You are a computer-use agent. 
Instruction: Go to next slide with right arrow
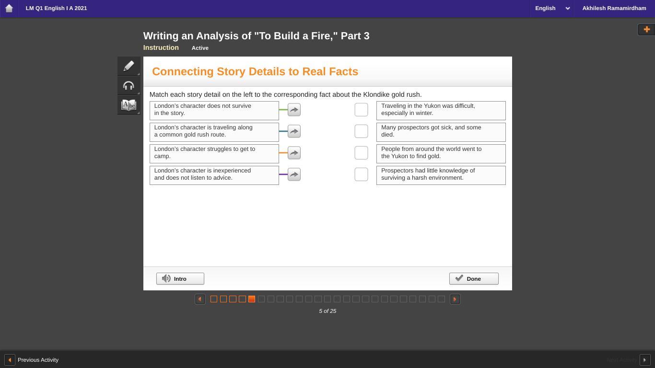point(455,299)
